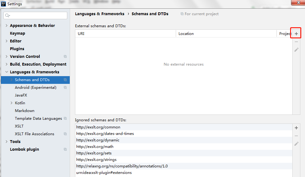Add a new external schema with plus icon
The height and width of the screenshot is (177, 305).
point(296,34)
